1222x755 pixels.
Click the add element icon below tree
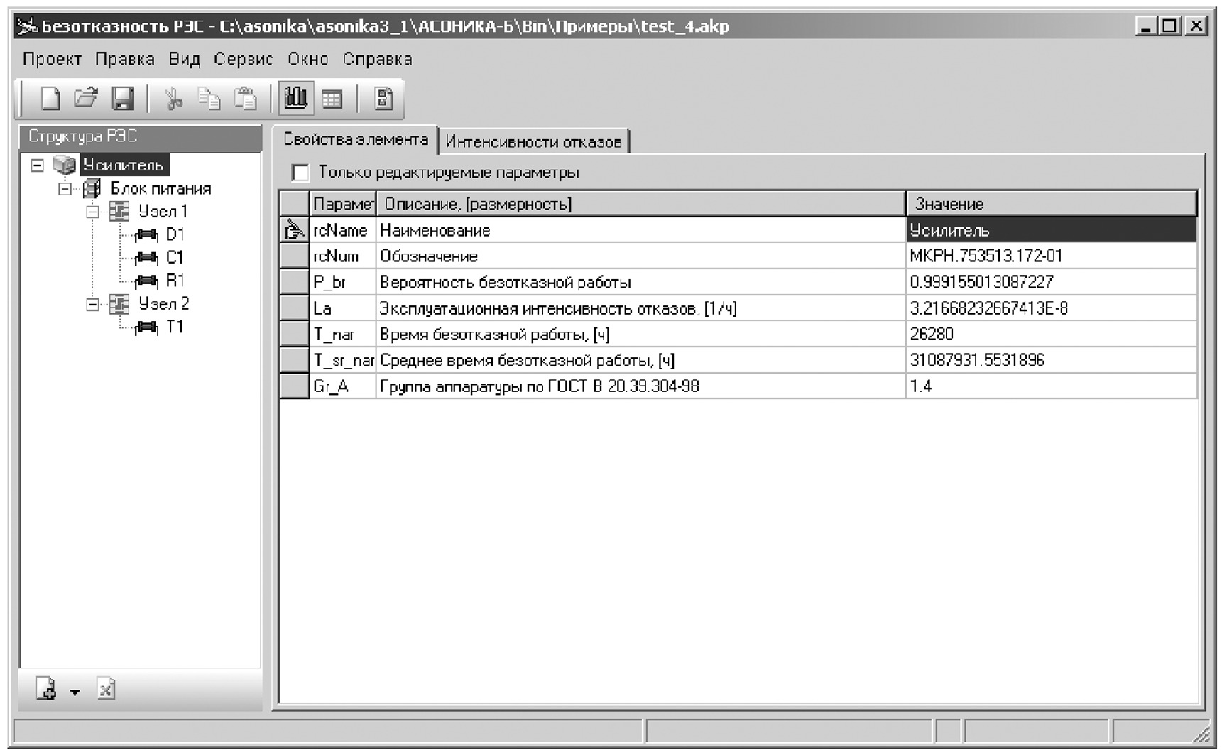click(46, 689)
